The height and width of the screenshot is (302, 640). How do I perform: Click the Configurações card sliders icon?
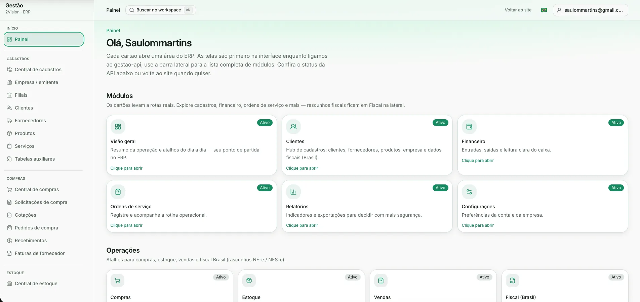(469, 192)
